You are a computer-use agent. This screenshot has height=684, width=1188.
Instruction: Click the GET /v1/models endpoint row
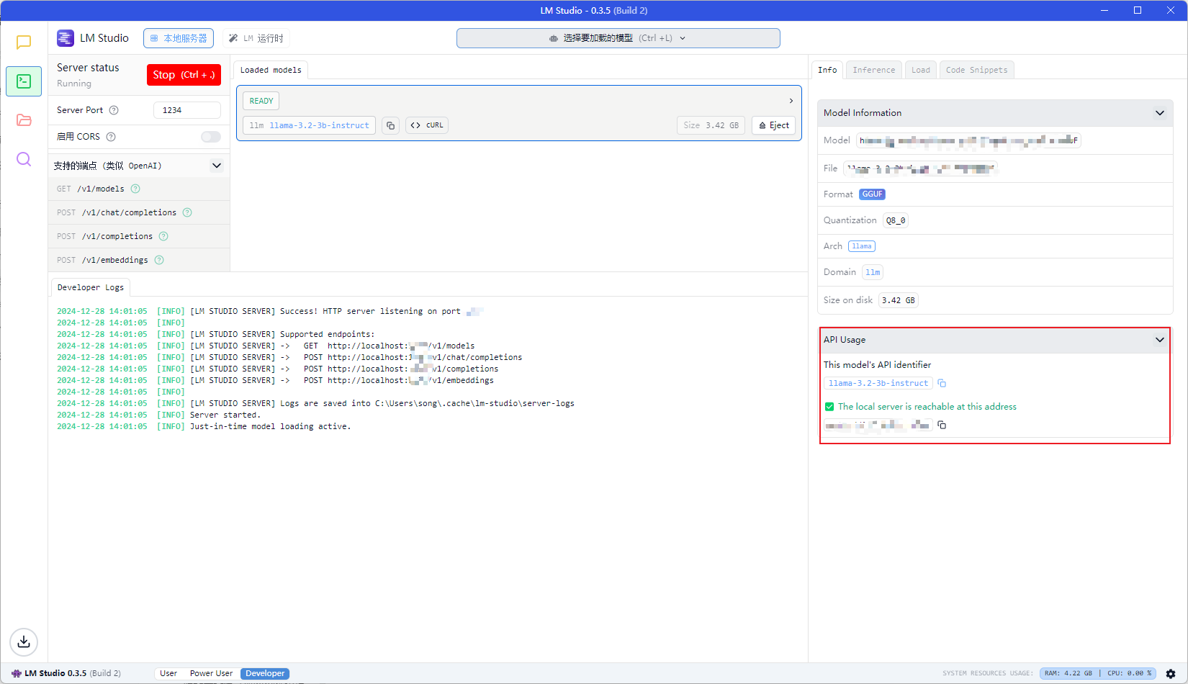139,189
